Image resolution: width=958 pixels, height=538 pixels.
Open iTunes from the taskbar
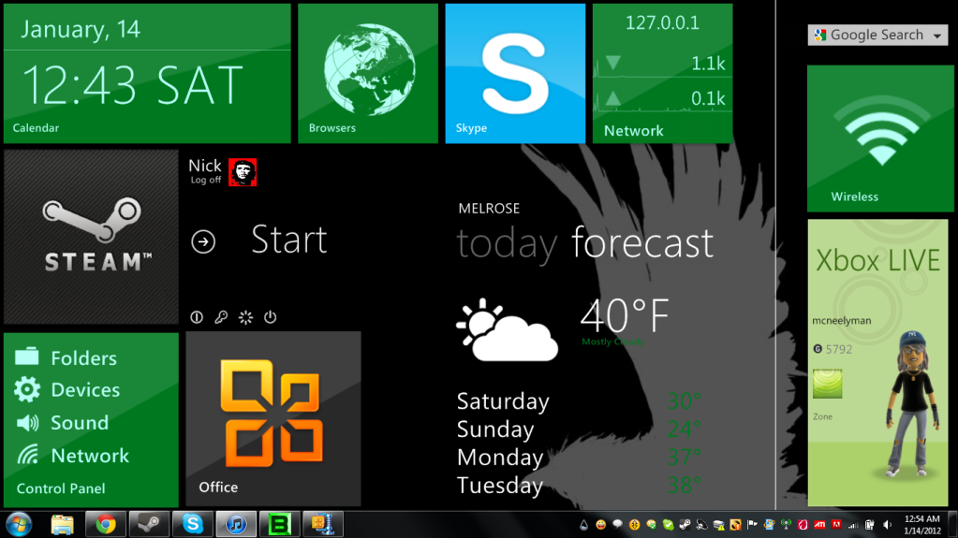click(x=236, y=525)
